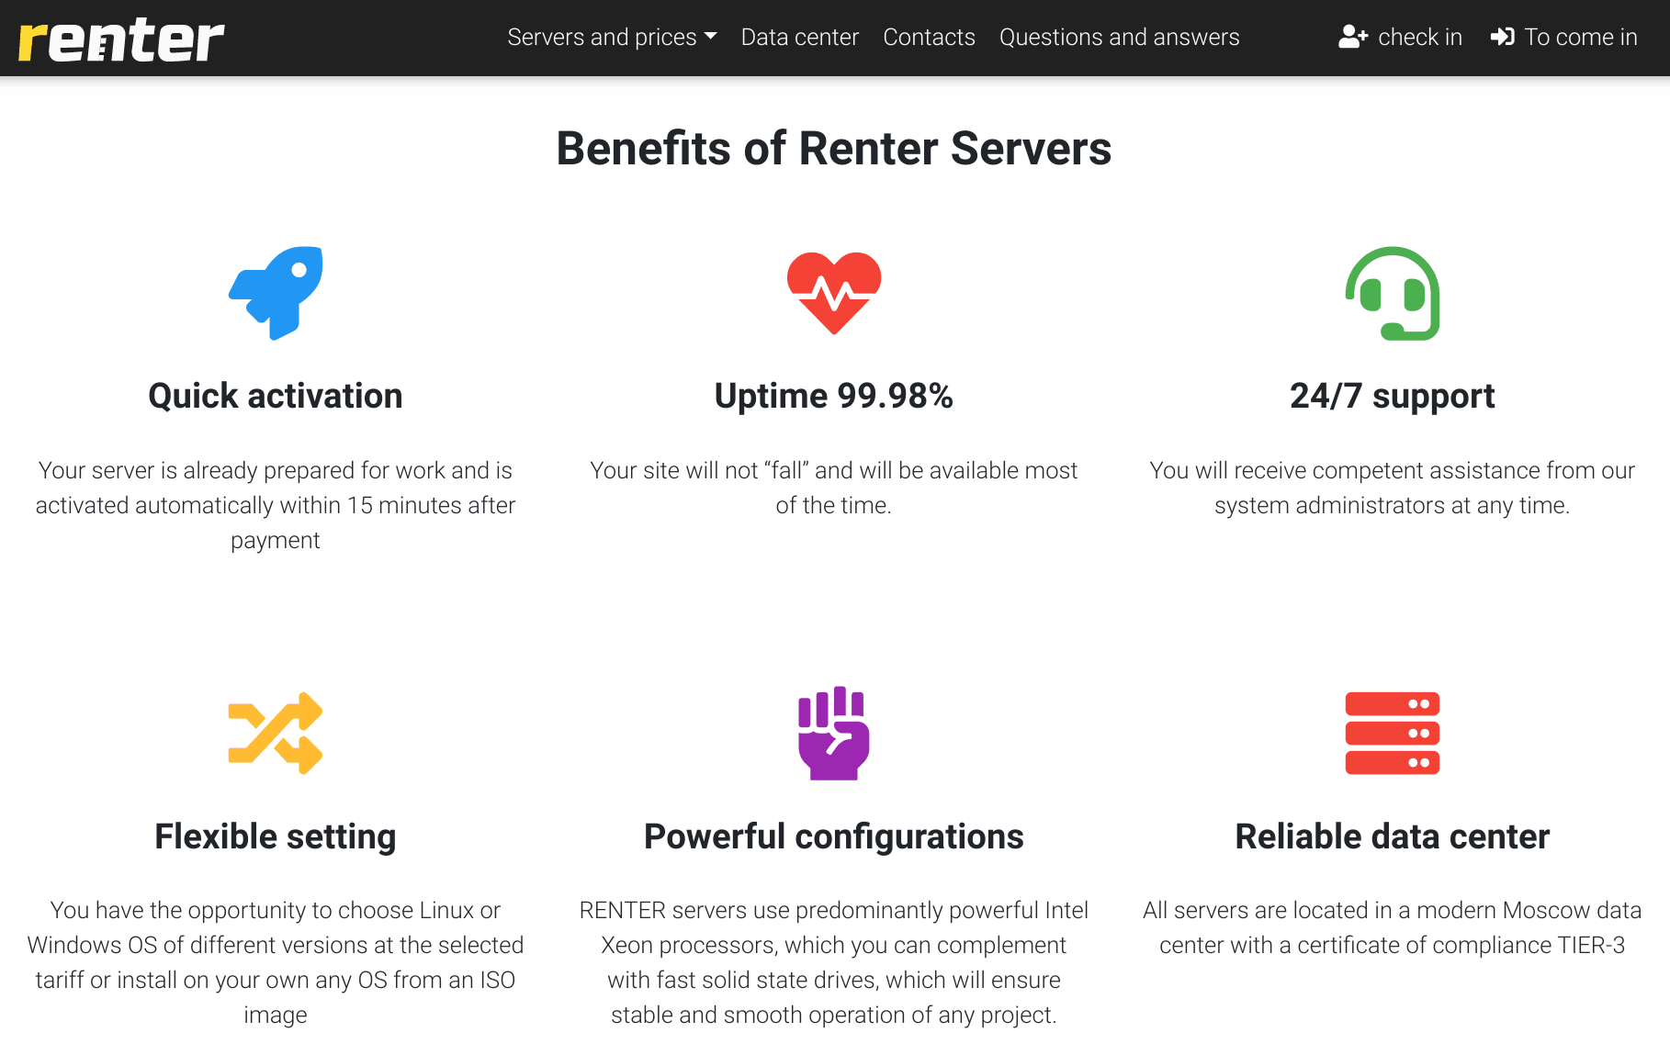The width and height of the screenshot is (1670, 1055).
Task: Expand the Servers and prices dropdown
Action: (612, 37)
